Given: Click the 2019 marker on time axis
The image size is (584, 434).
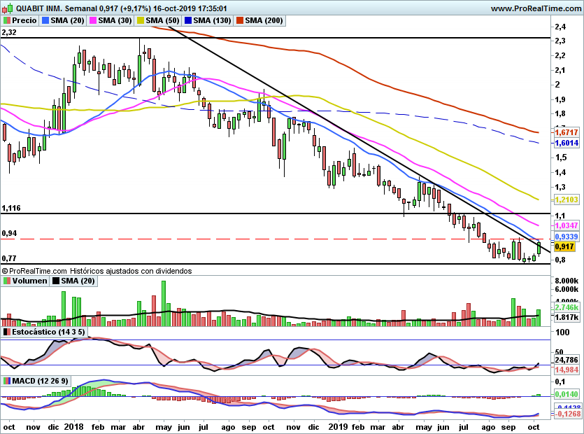Looking at the screenshot, I should click(338, 426).
